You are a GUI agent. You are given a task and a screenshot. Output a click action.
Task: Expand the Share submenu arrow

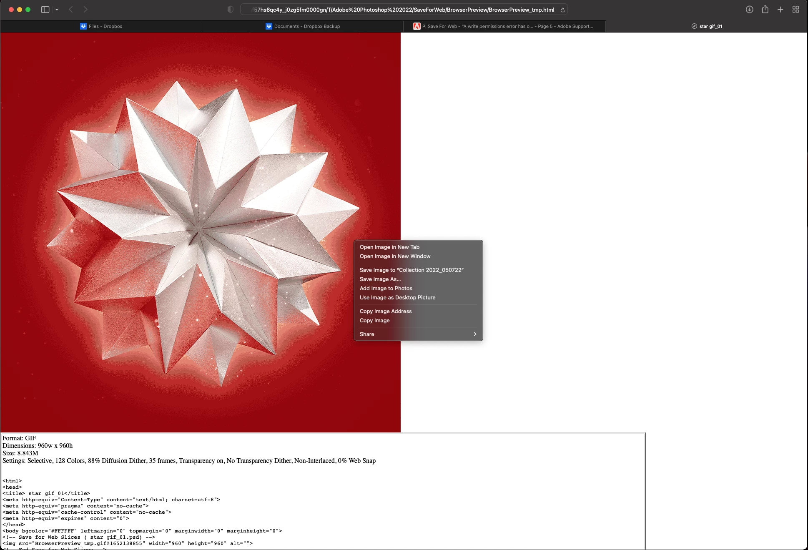(474, 334)
